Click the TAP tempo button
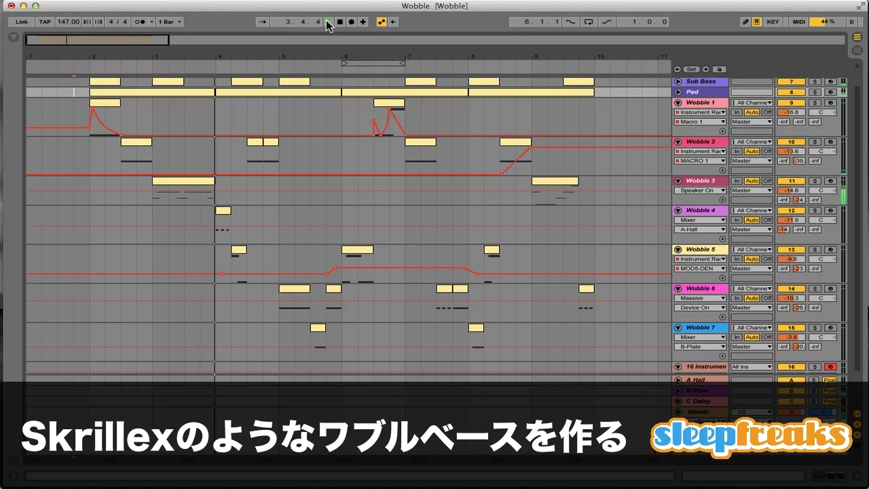Screen dimensions: 869x489 [45, 22]
